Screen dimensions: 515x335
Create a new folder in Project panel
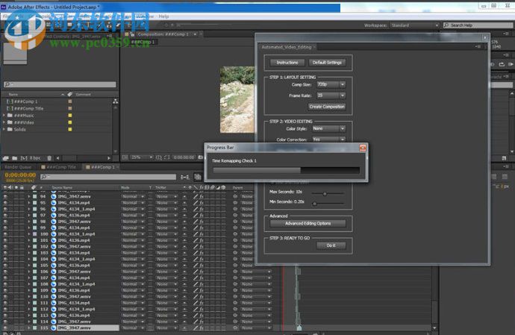pyautogui.click(x=14, y=158)
